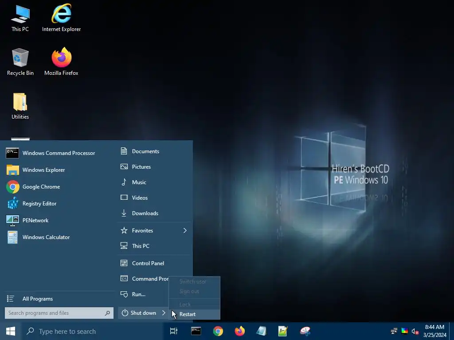Click the colorful monitor tray icon

[405, 331]
